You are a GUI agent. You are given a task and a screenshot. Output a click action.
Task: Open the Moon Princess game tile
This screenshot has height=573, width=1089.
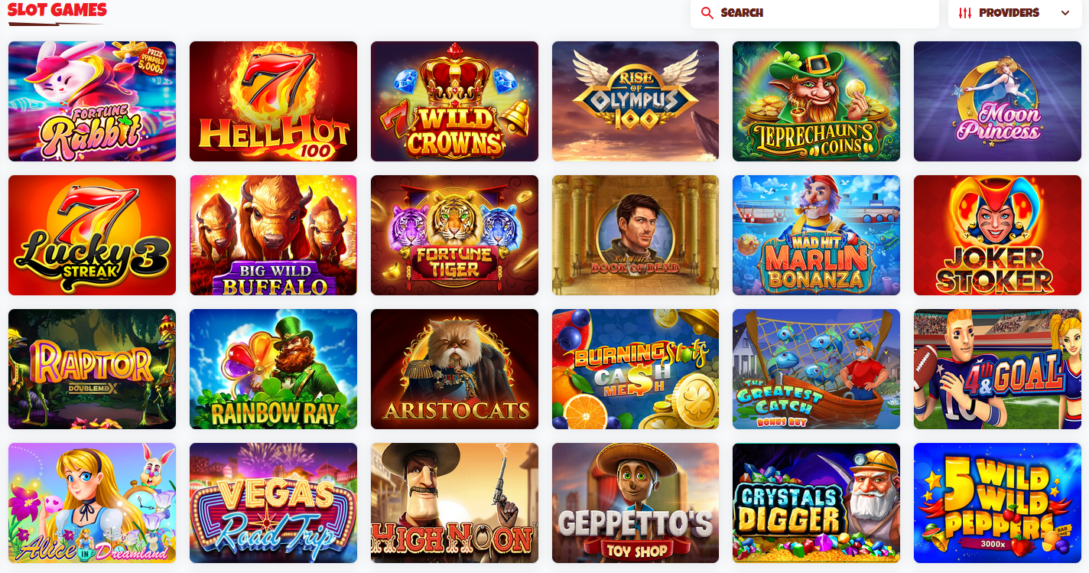point(997,101)
